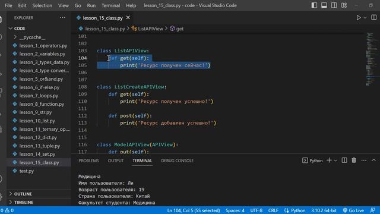Open Explorer views and more actions menu
This screenshot has height=214, width=380.
pos(62,17)
